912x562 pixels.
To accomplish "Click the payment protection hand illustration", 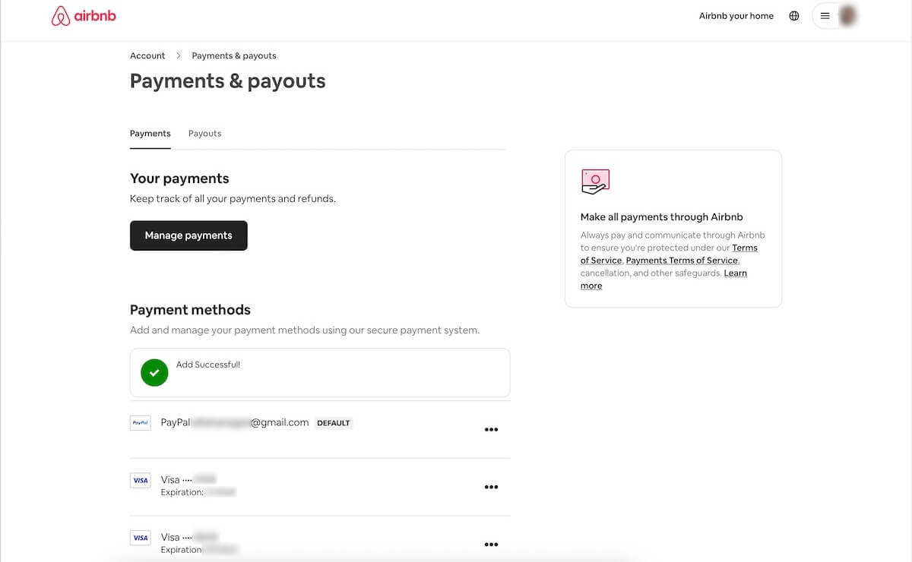I will tap(595, 181).
